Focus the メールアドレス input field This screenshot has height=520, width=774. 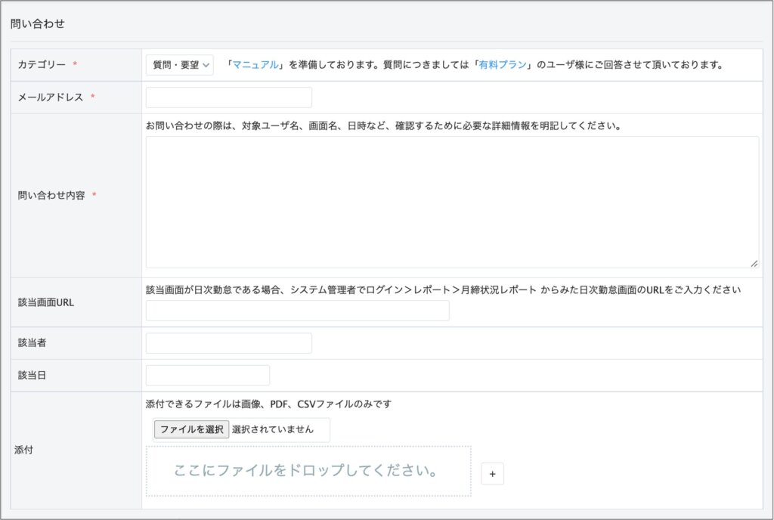coord(228,97)
